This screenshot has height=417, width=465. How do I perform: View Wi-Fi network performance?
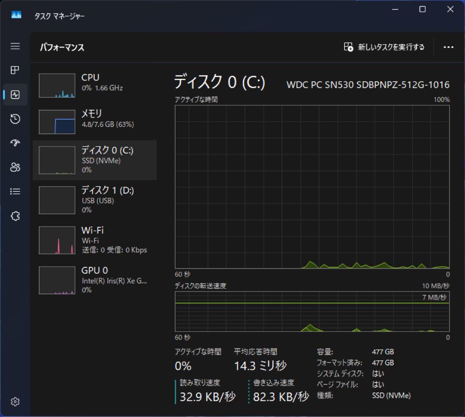click(95, 240)
